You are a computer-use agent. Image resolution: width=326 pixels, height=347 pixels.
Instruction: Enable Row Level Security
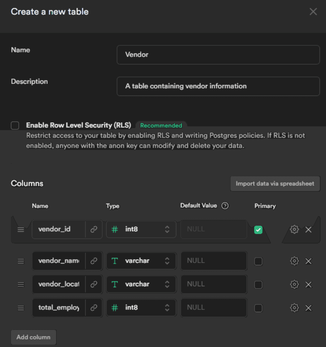pos(15,125)
